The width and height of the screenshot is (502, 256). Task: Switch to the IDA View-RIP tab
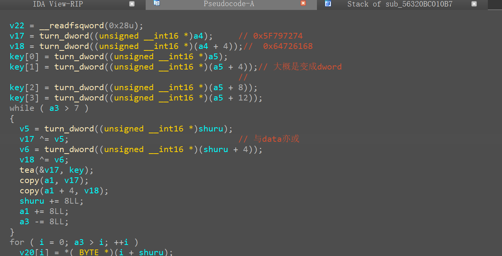point(58,4)
